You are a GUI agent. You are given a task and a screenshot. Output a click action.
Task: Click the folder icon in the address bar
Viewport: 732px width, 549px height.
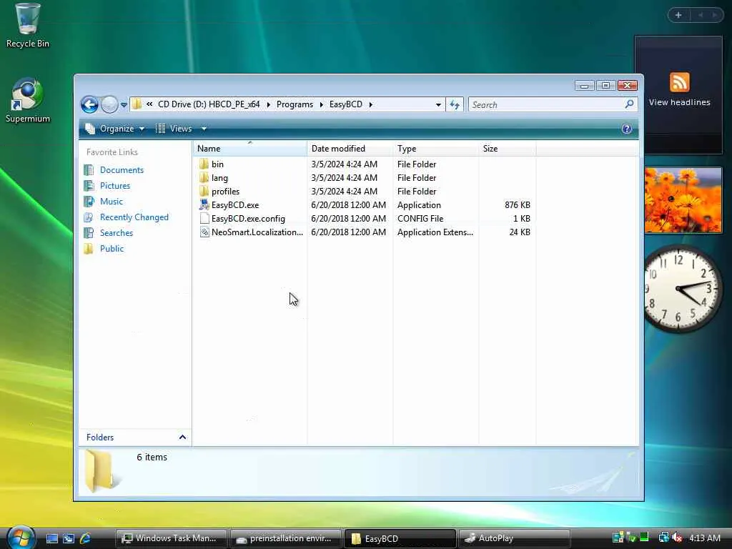(x=137, y=104)
